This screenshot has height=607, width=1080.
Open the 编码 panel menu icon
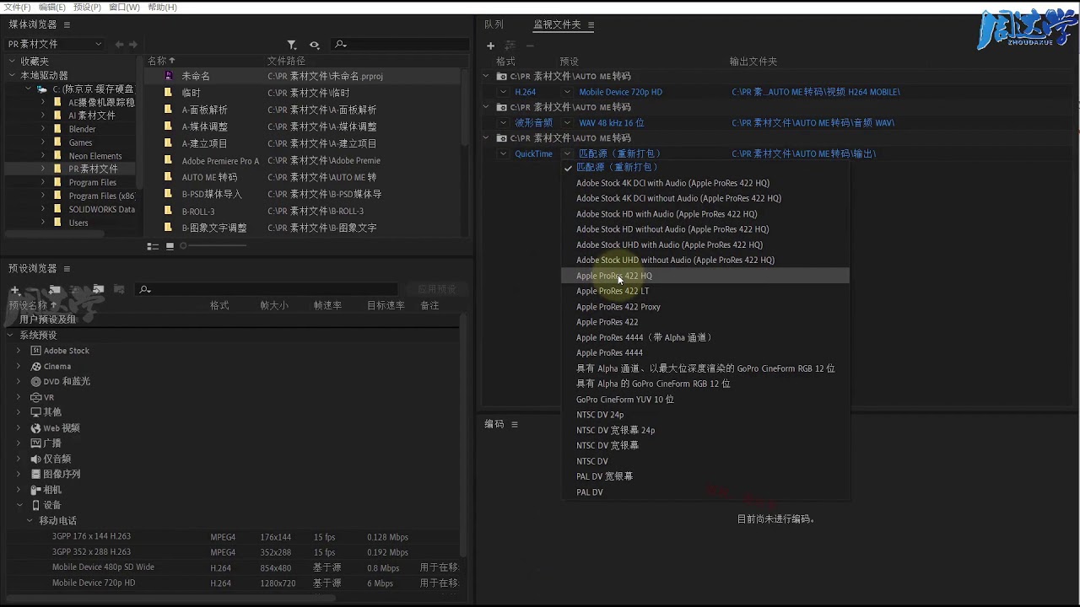pyautogui.click(x=514, y=424)
